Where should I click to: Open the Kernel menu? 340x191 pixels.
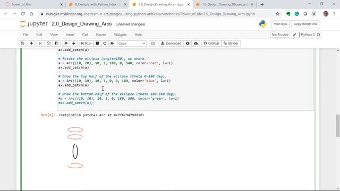pos(101,34)
